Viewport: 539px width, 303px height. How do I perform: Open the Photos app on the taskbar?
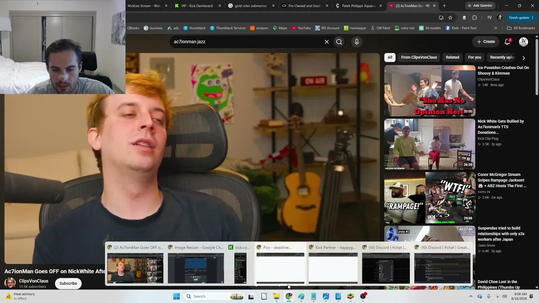326,296
